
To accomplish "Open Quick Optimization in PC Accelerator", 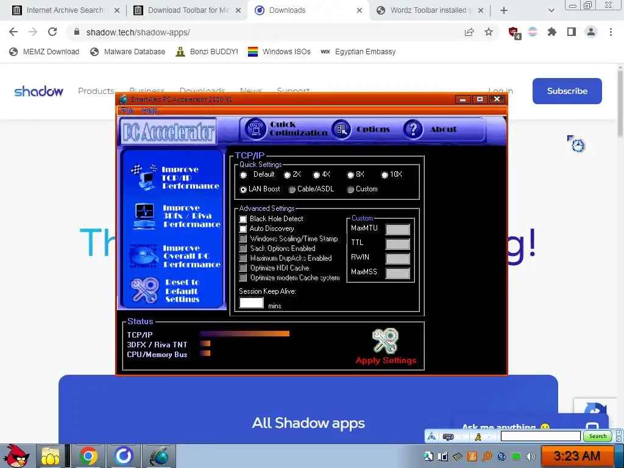I will 286,129.
